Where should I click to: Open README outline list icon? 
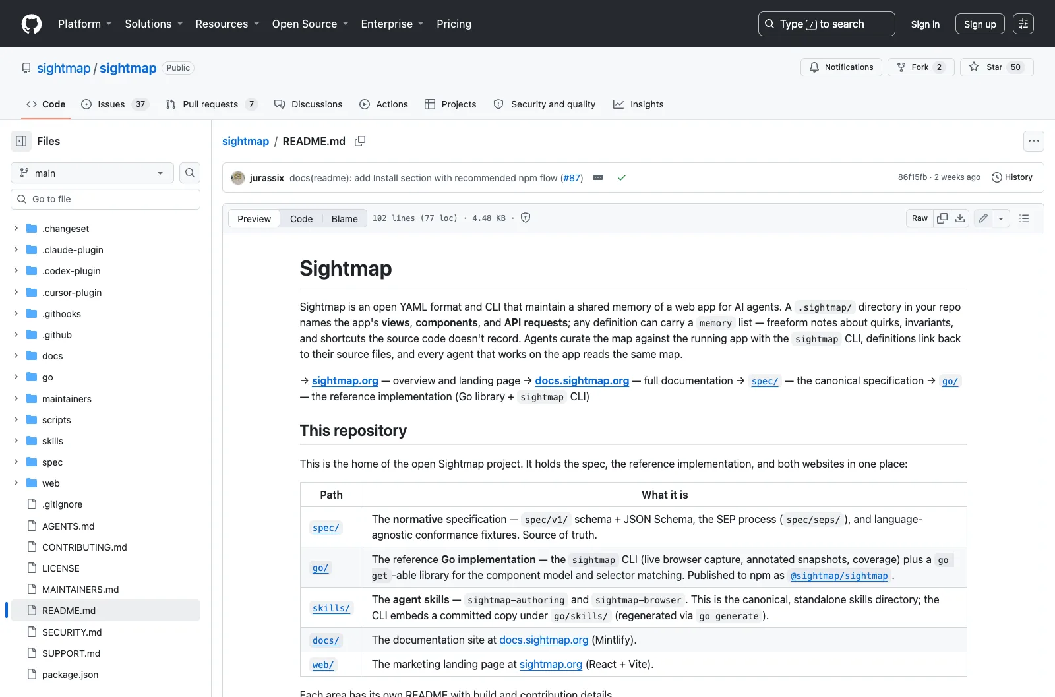(x=1024, y=218)
